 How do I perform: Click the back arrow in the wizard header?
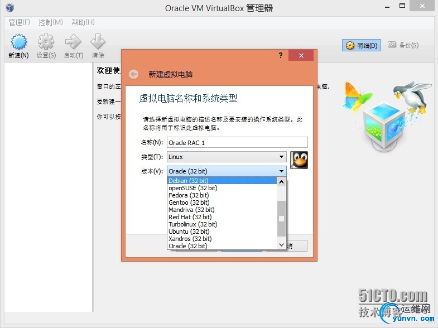pyautogui.click(x=134, y=74)
